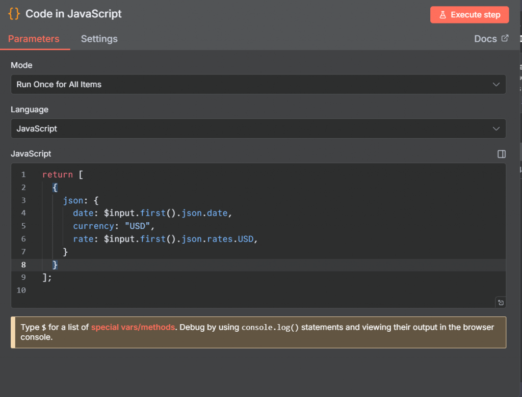Screen dimensions: 522x397
Task: Open the special vars/methods link
Action: [133, 327]
